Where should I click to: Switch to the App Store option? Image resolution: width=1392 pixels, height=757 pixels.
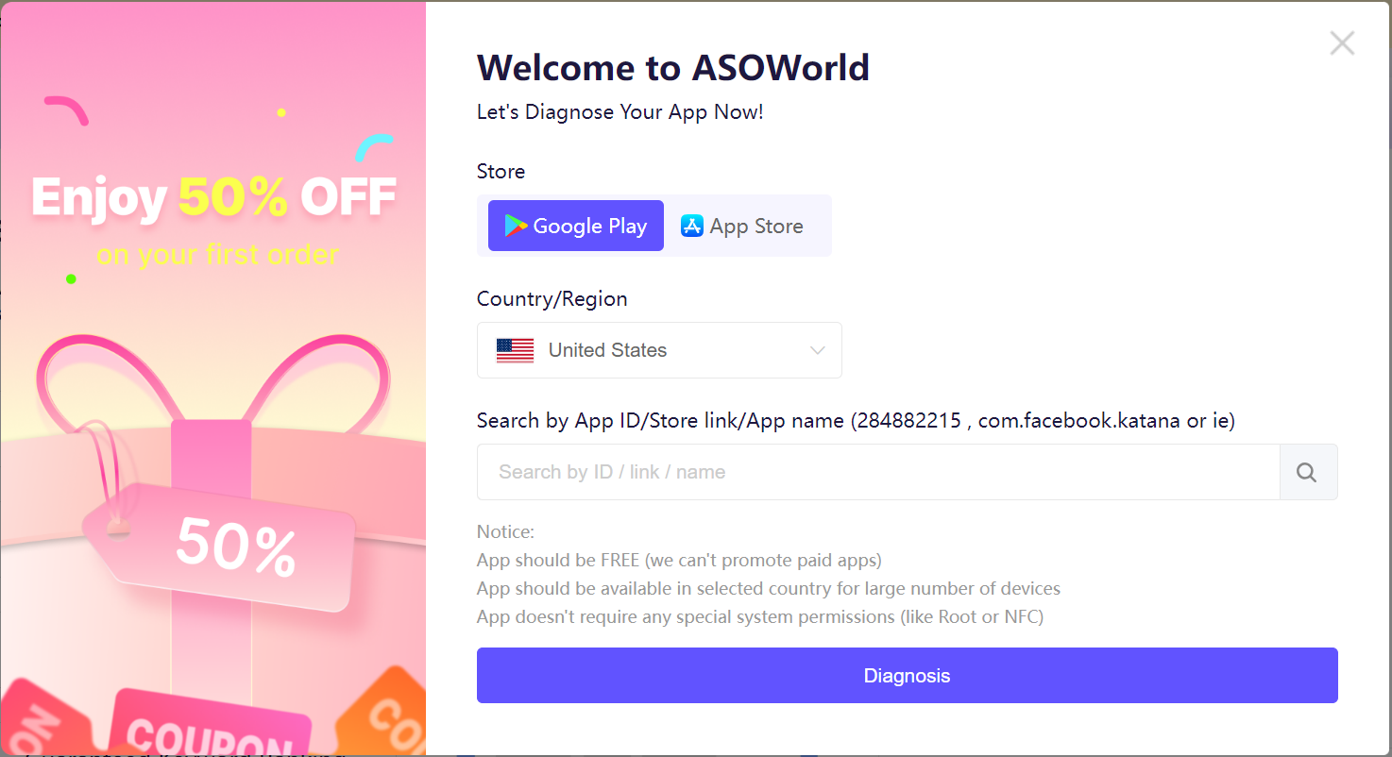tap(742, 226)
